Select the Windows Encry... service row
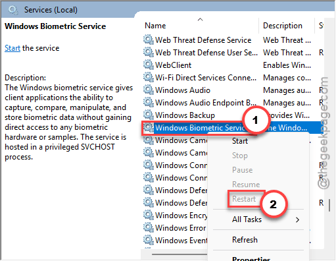 pos(175,216)
